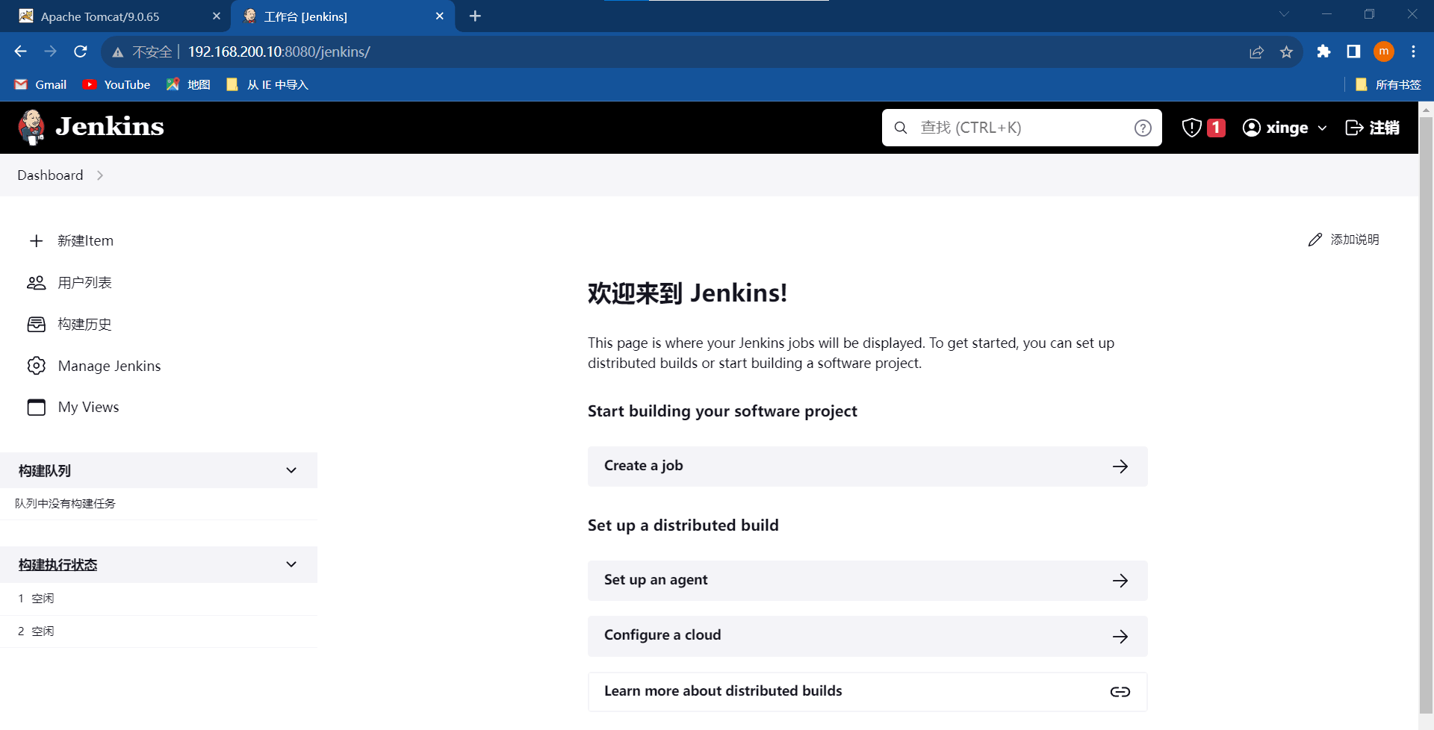Click the 构建执行状态 heading link
This screenshot has height=730, width=1434.
tap(58, 565)
